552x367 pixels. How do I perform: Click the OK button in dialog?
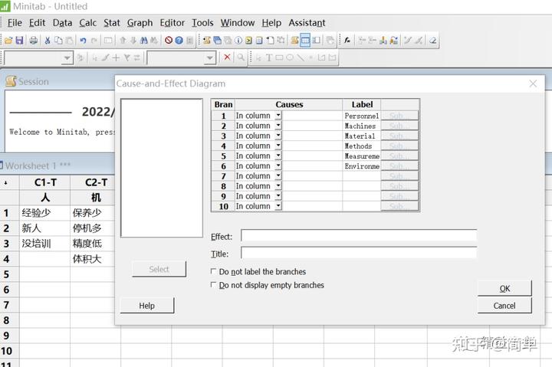tap(504, 289)
